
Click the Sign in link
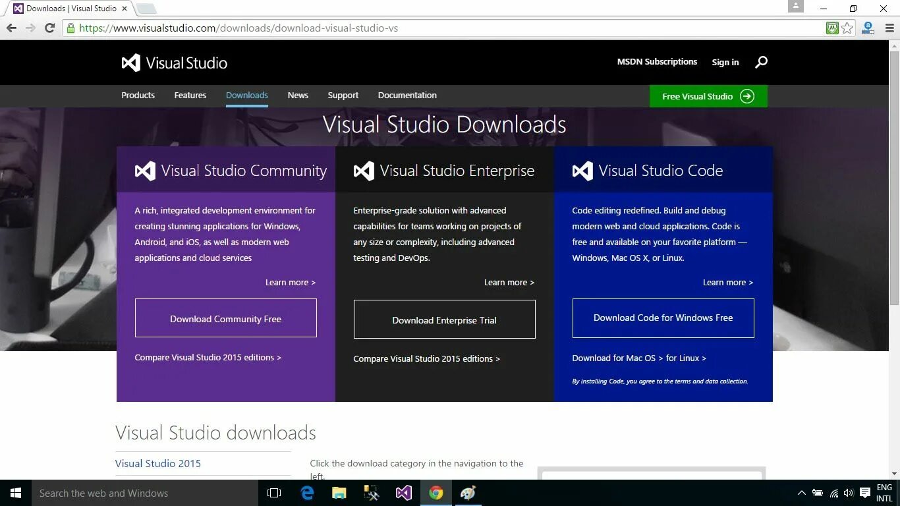coord(725,62)
